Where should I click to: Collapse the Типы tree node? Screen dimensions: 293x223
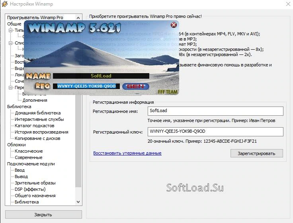11,30
